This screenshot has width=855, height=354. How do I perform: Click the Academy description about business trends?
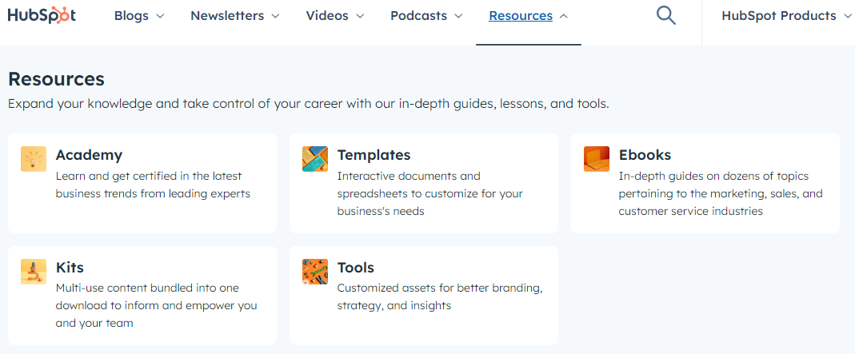tap(153, 185)
